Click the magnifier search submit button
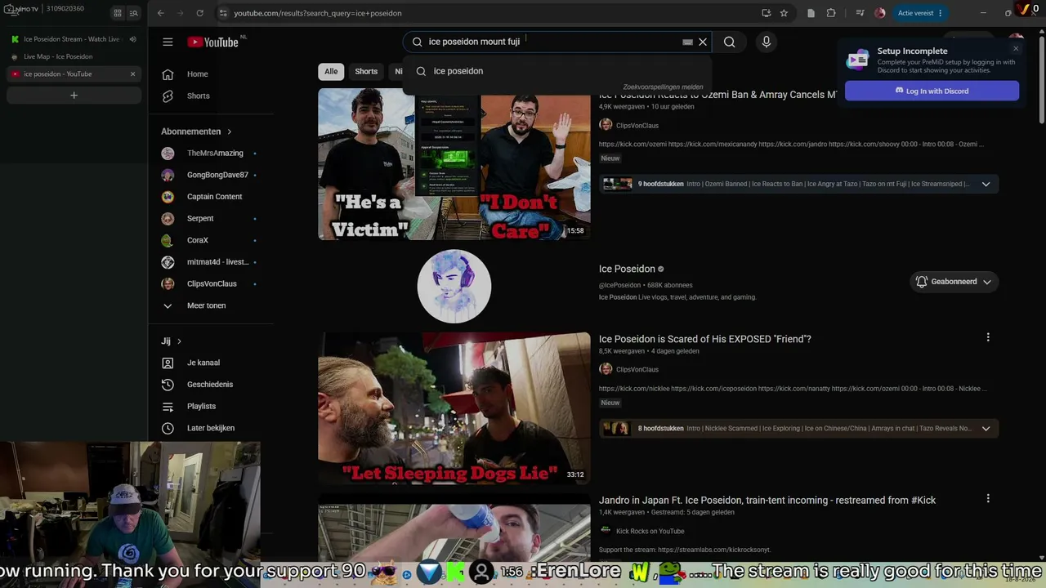The width and height of the screenshot is (1046, 588). (730, 42)
